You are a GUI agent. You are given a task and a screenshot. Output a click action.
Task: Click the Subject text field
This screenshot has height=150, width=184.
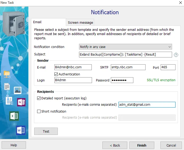[125, 55]
